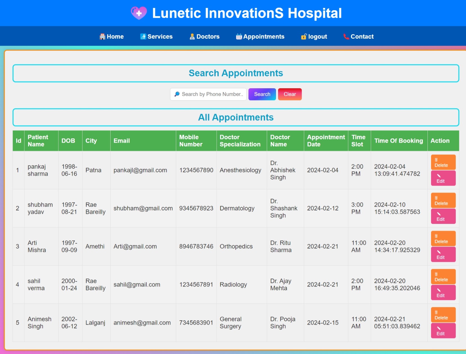Image resolution: width=466 pixels, height=354 pixels.
Task: Delete shubham yadav's appointment
Action: point(443,200)
